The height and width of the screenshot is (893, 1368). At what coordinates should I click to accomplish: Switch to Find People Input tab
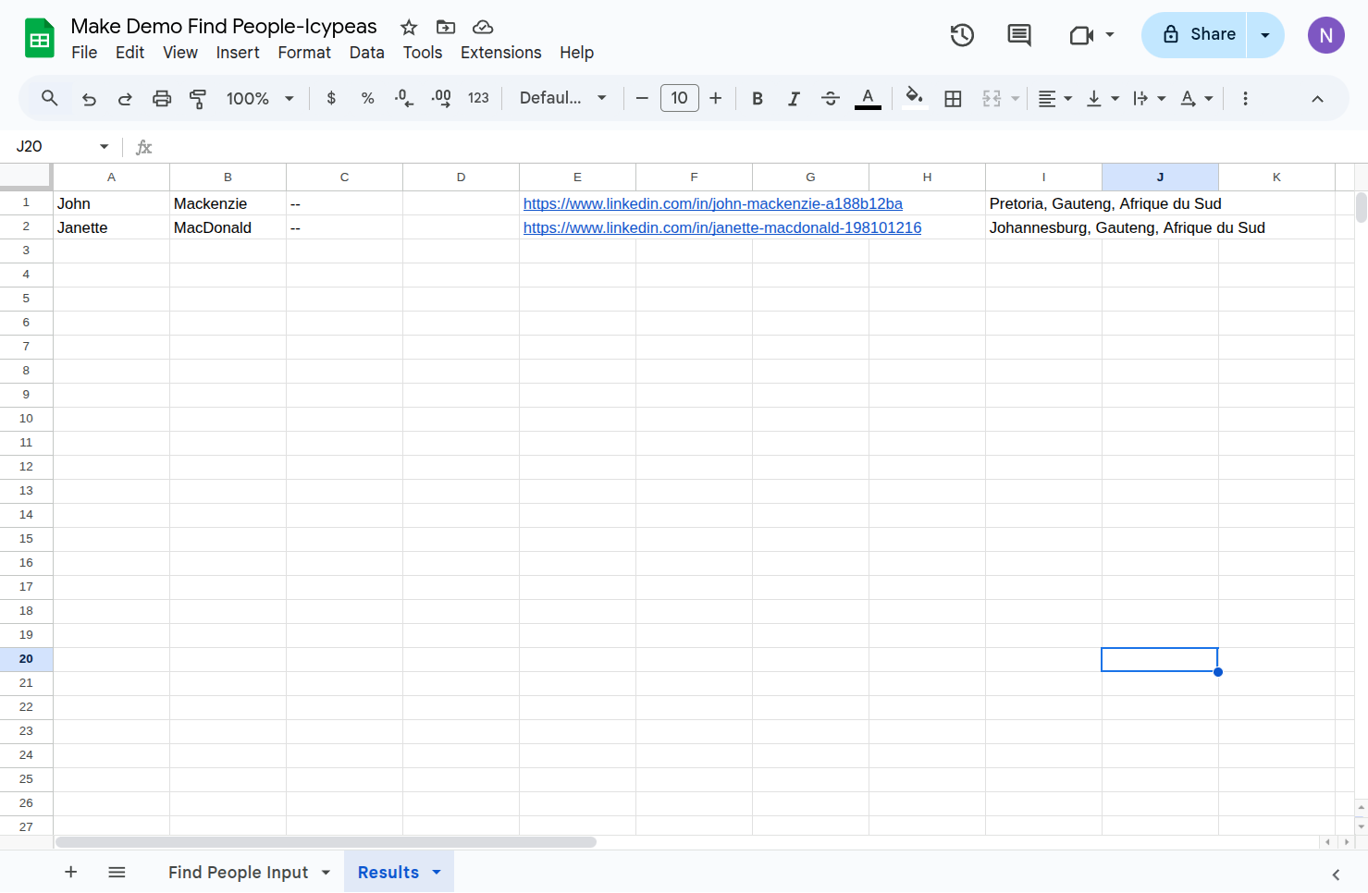pyautogui.click(x=238, y=872)
